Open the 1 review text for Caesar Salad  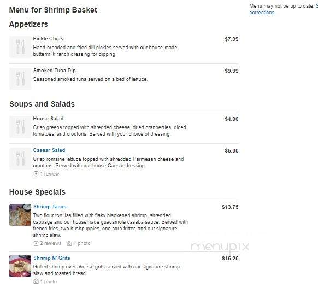click(50, 174)
